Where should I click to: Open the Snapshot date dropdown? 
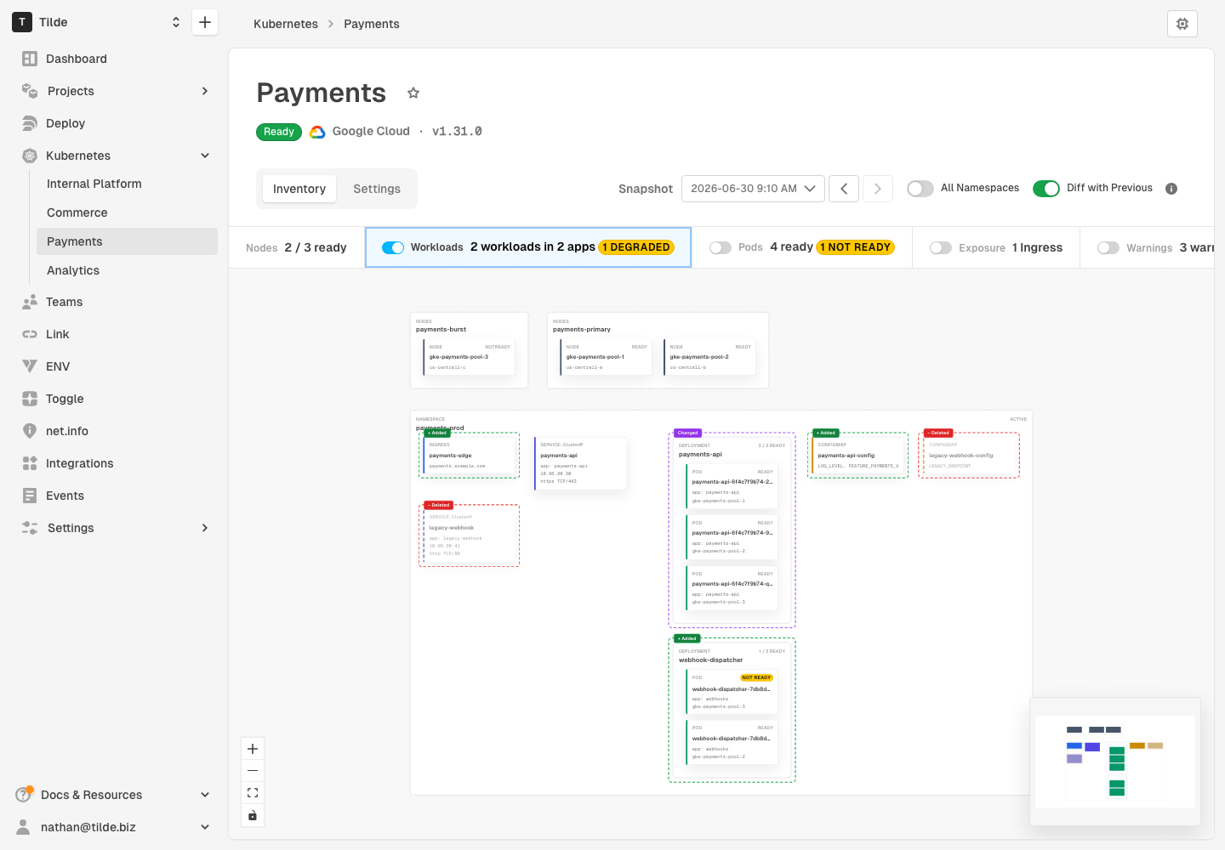pos(753,189)
